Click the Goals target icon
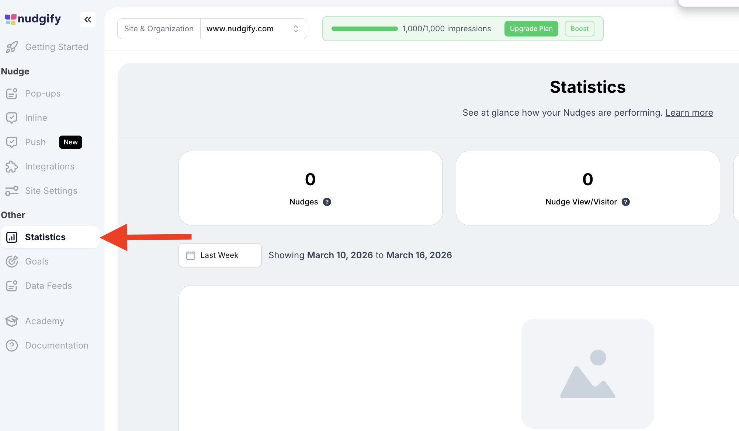This screenshot has height=431, width=739. point(12,262)
